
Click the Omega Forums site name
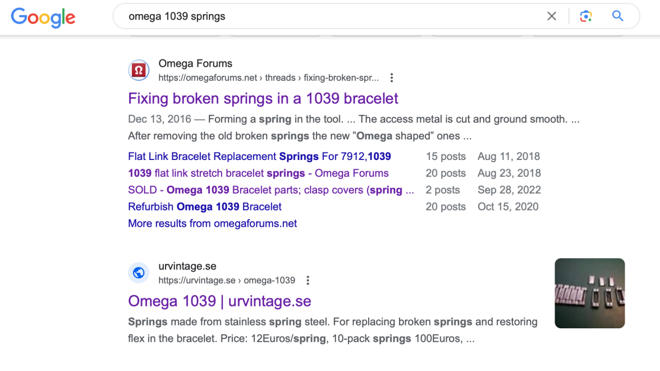195,64
